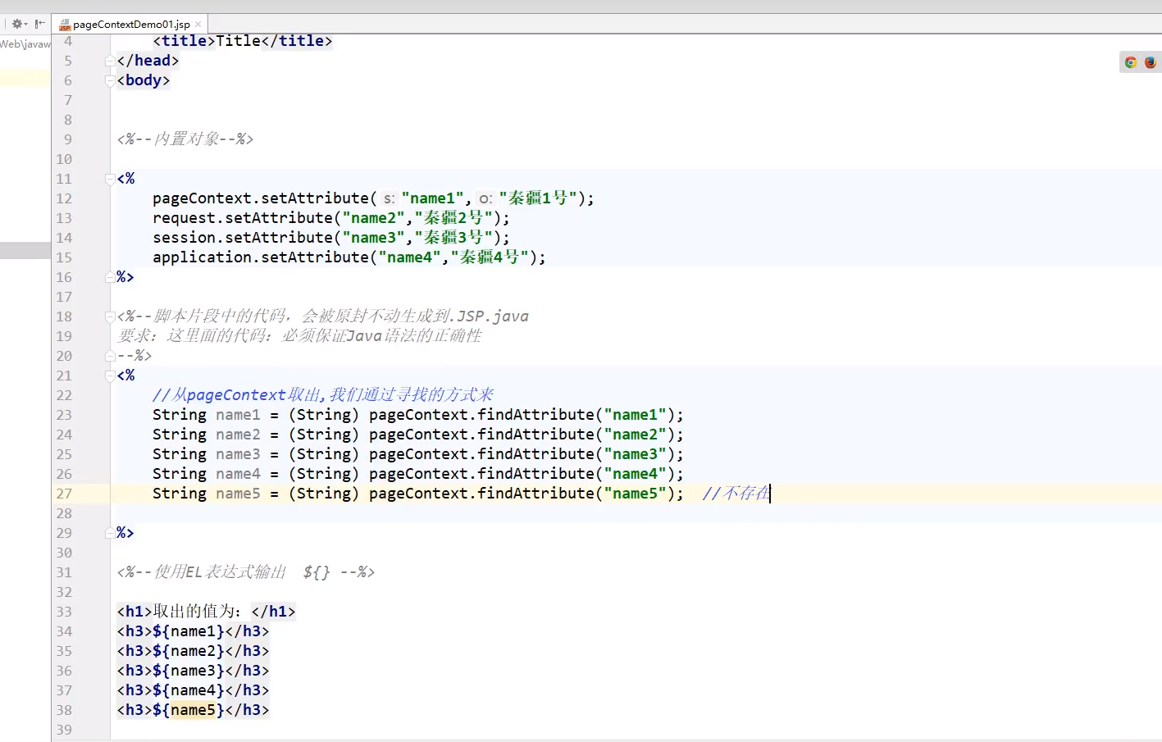Click ${name3} expression on line 36

189,671
